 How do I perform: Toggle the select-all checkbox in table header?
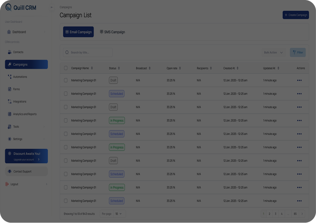[66, 68]
